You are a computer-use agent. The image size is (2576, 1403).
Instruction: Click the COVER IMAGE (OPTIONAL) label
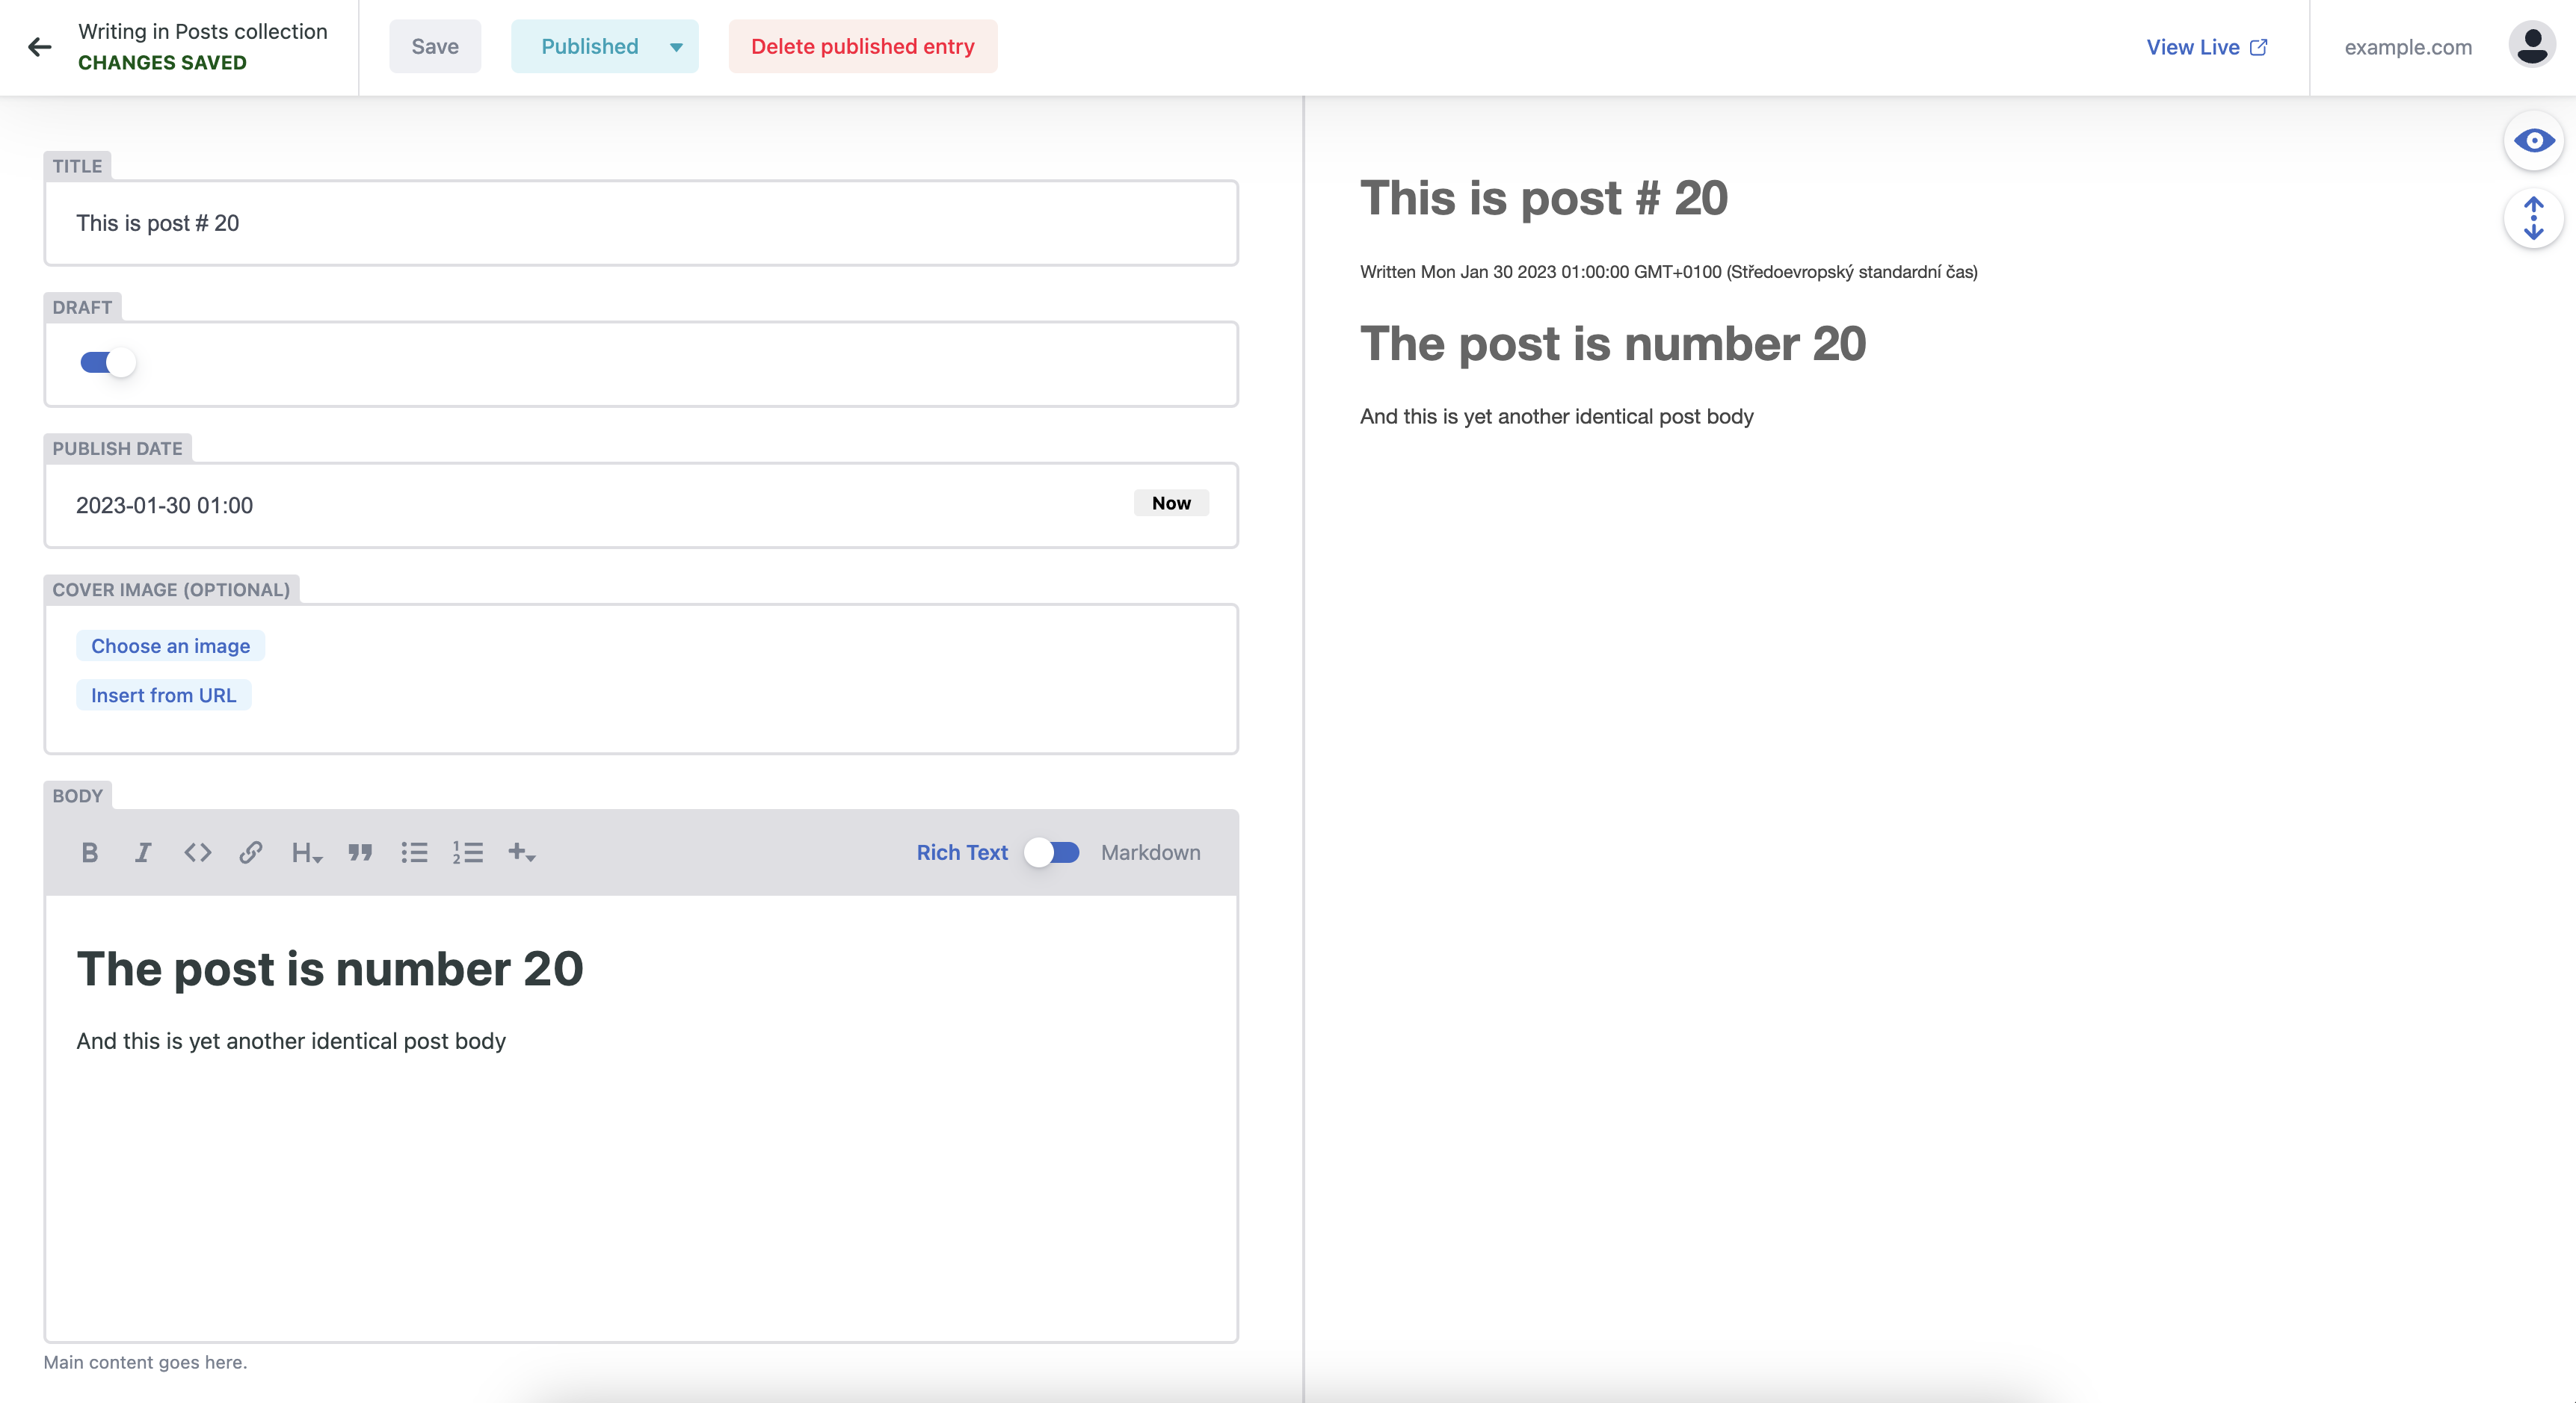point(171,589)
